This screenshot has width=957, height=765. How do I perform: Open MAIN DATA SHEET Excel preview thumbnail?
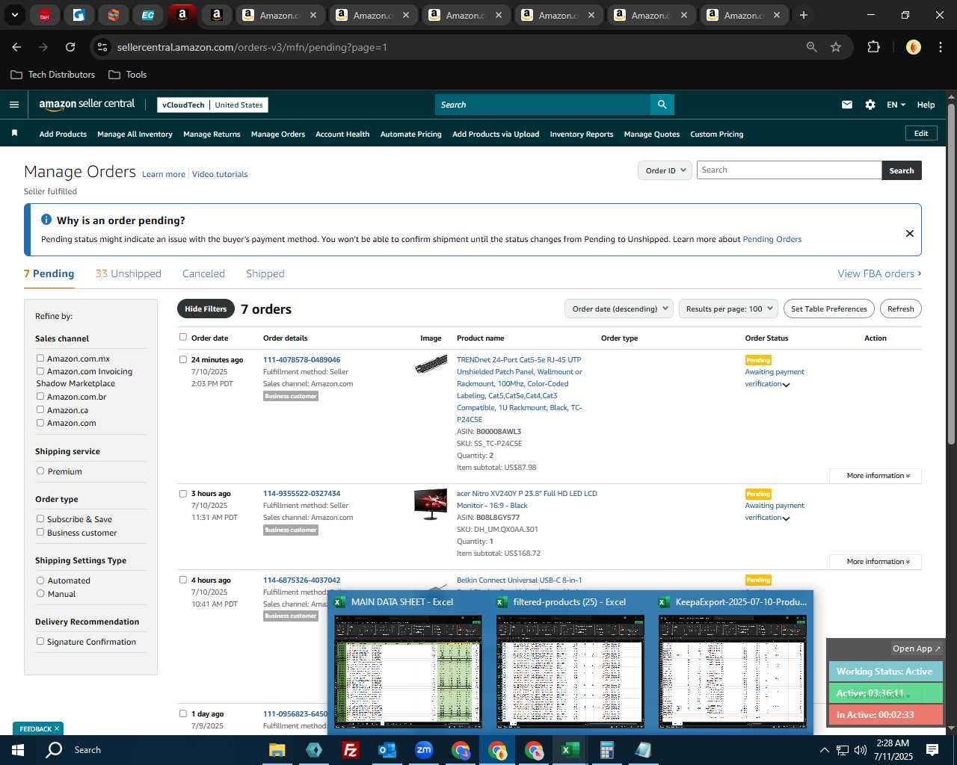pyautogui.click(x=407, y=671)
